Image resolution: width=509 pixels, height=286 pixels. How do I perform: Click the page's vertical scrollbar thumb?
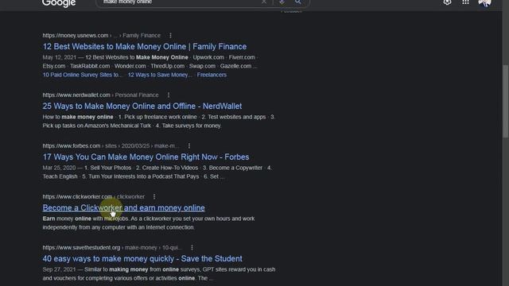pos(506,101)
